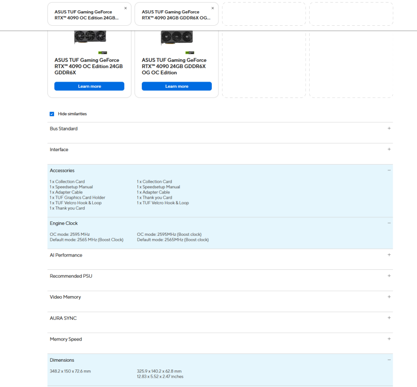Screen dimensions: 417x387
Task: Open the OG OC Edition GPU thumbnail image
Action: (x=177, y=38)
